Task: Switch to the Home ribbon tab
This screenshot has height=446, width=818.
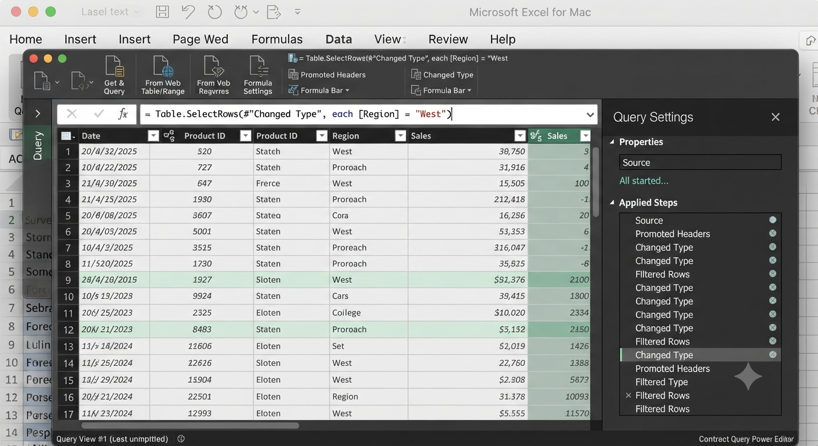Action: tap(26, 39)
